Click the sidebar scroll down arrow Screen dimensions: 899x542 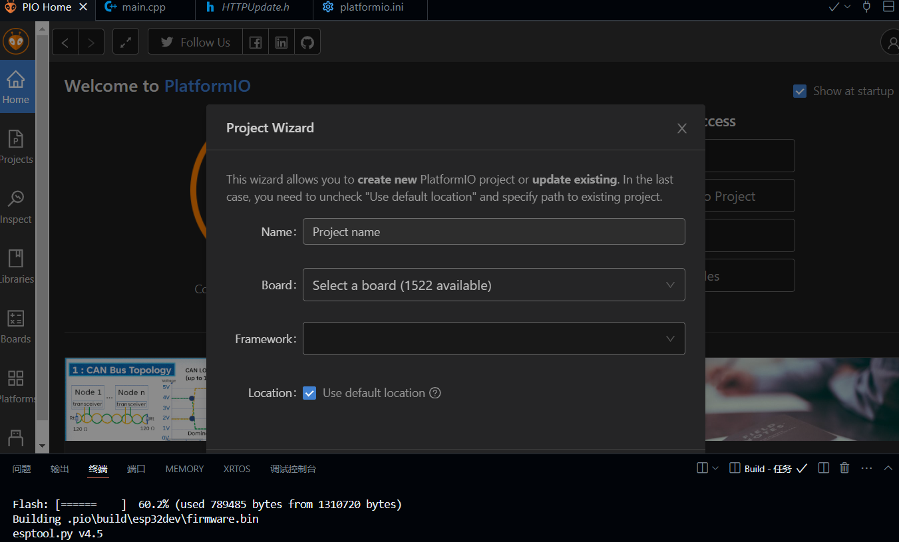pos(42,446)
